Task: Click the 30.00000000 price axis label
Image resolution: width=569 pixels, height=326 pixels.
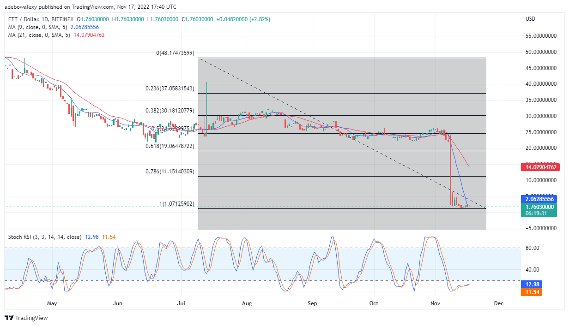Action: pos(541,116)
